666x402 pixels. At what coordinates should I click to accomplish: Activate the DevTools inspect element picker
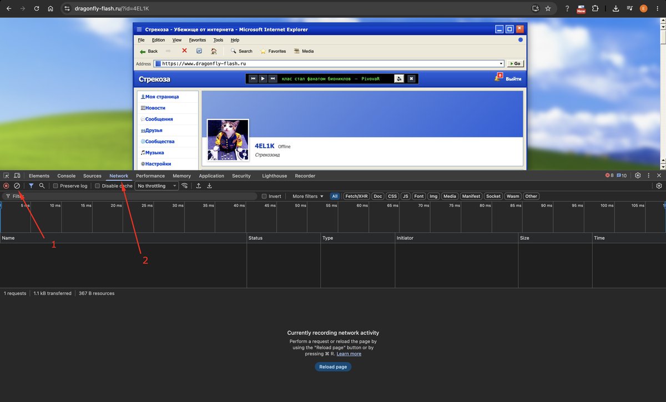coord(7,175)
